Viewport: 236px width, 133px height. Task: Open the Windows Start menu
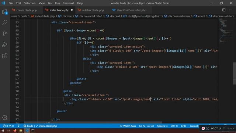click(x=3, y=130)
